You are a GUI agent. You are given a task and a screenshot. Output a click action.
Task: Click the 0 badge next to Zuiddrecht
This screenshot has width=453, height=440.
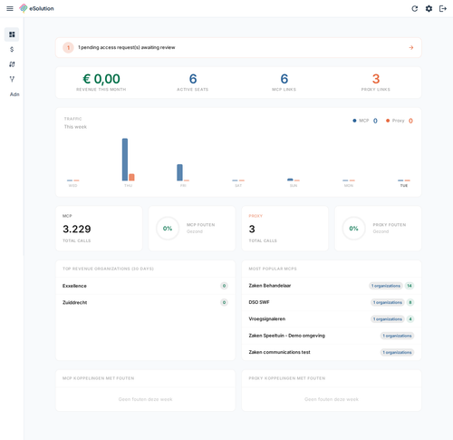(x=224, y=302)
